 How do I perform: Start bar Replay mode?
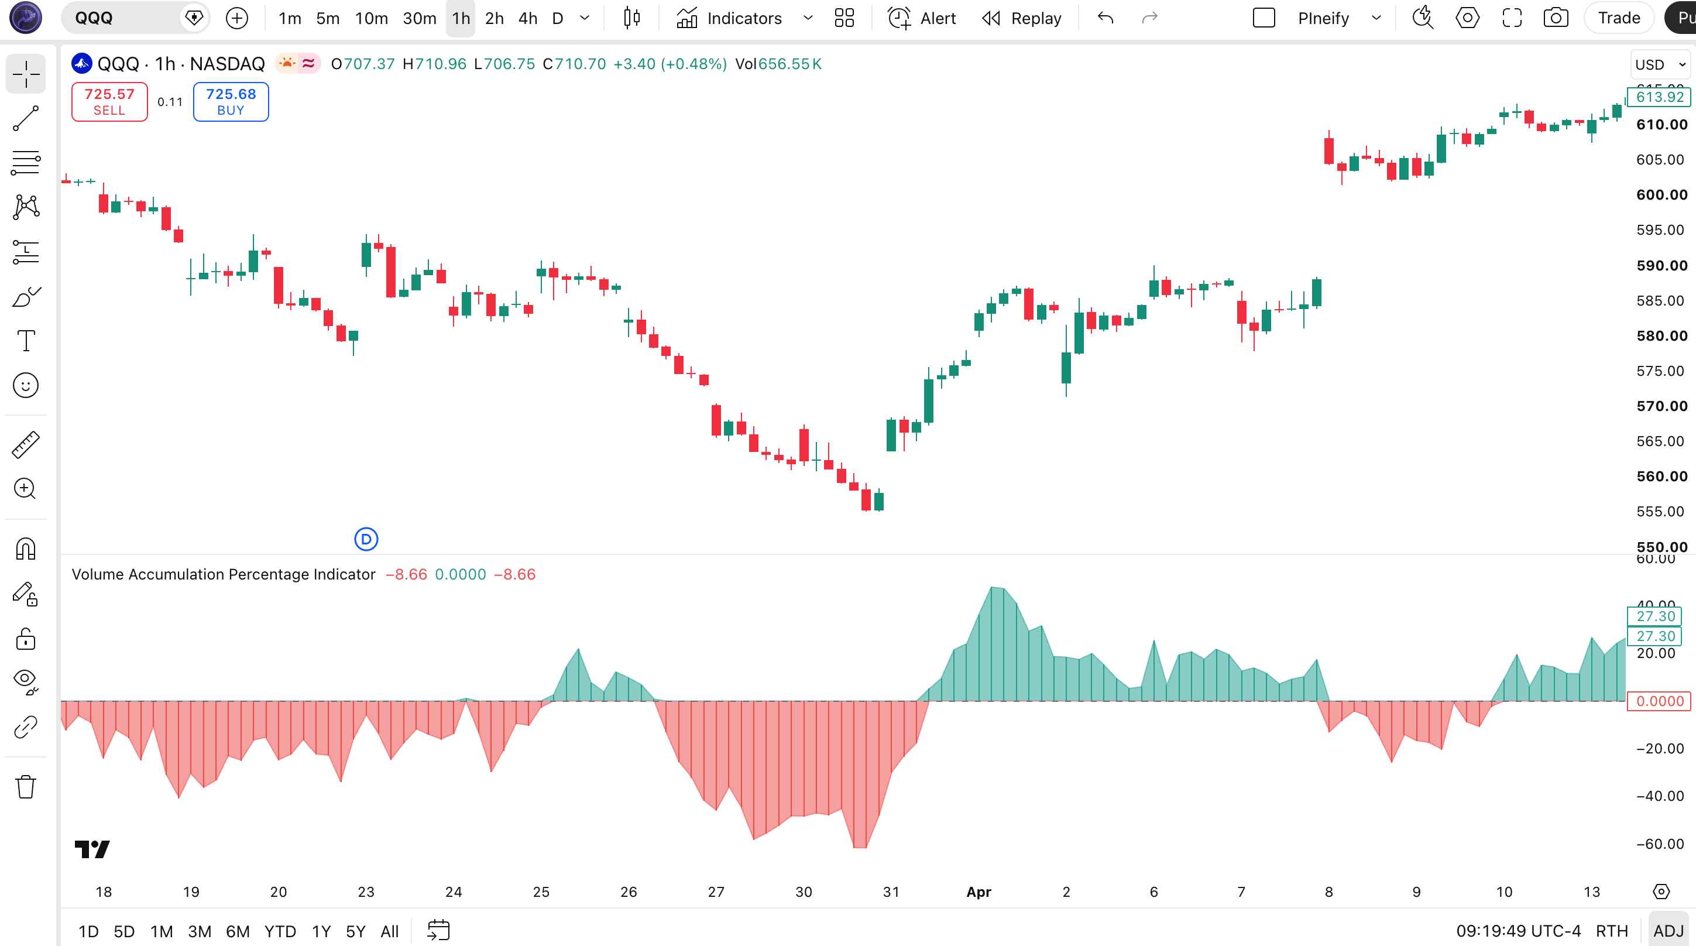click(1022, 18)
